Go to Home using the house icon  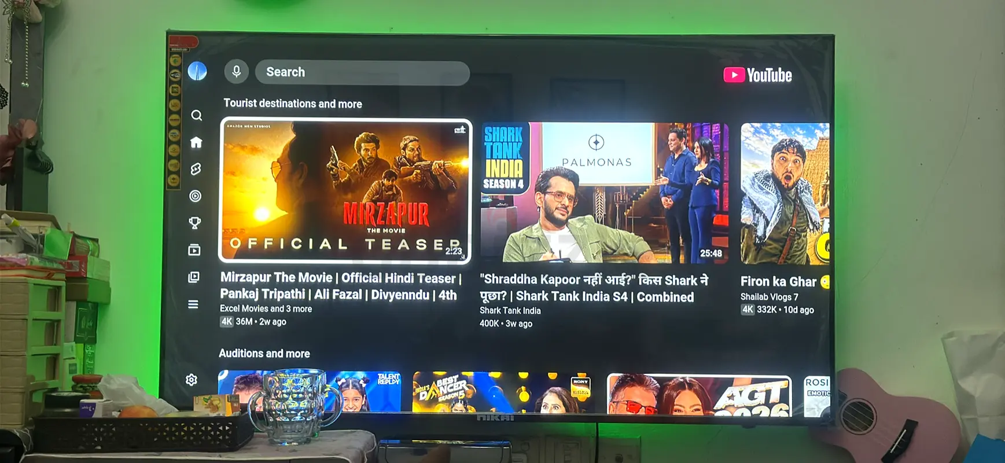click(196, 142)
